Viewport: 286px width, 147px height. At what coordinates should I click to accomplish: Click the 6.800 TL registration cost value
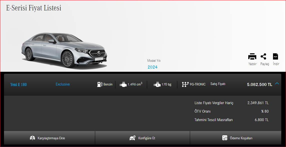click(262, 120)
